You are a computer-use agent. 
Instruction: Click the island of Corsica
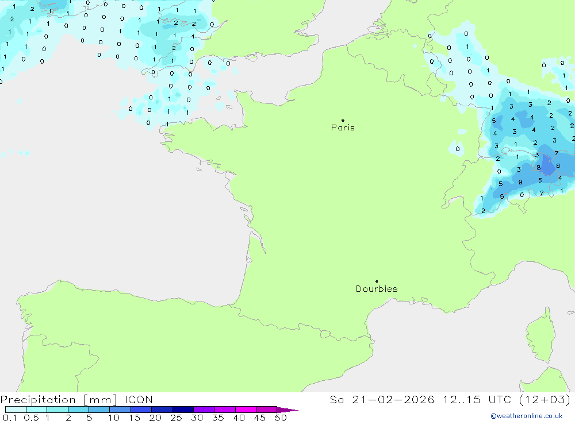[540, 335]
